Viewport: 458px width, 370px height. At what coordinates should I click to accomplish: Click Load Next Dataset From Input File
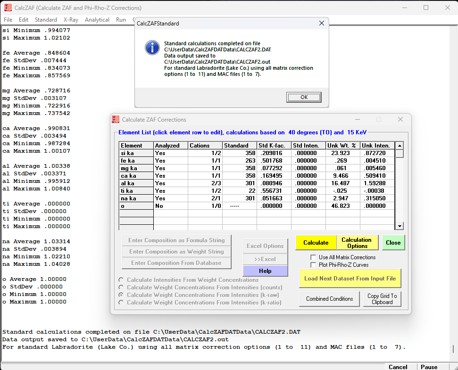coord(350,279)
